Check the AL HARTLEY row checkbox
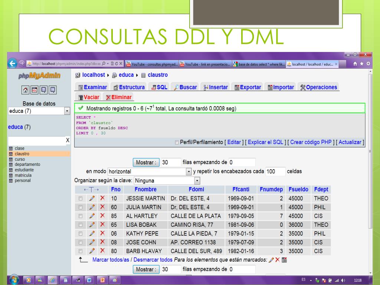380x285 pixels. 81,216
